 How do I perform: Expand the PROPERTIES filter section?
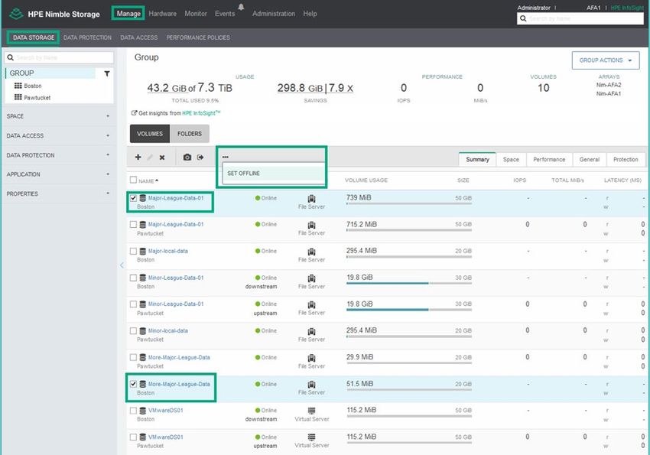coord(58,194)
